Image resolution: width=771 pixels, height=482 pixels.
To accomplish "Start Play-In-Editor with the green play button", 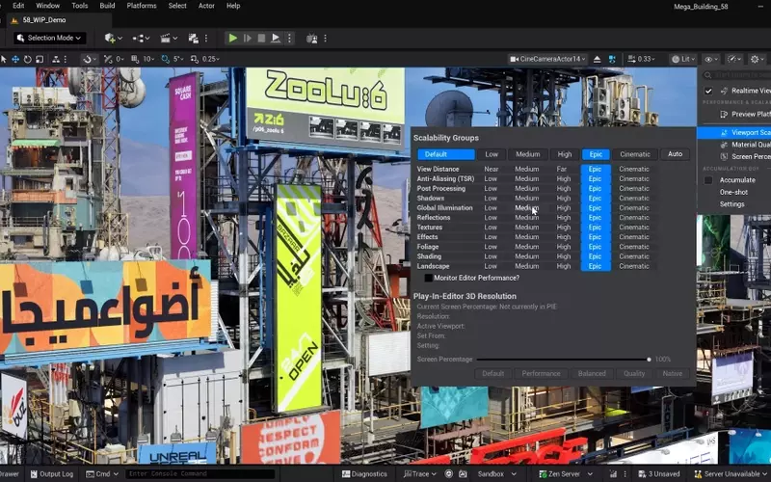I will [x=233, y=38].
